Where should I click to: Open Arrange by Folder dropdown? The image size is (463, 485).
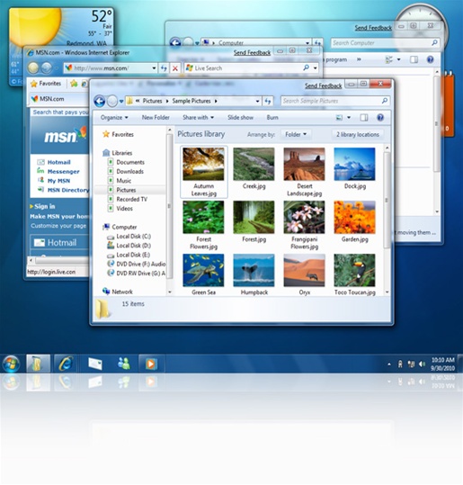(296, 134)
